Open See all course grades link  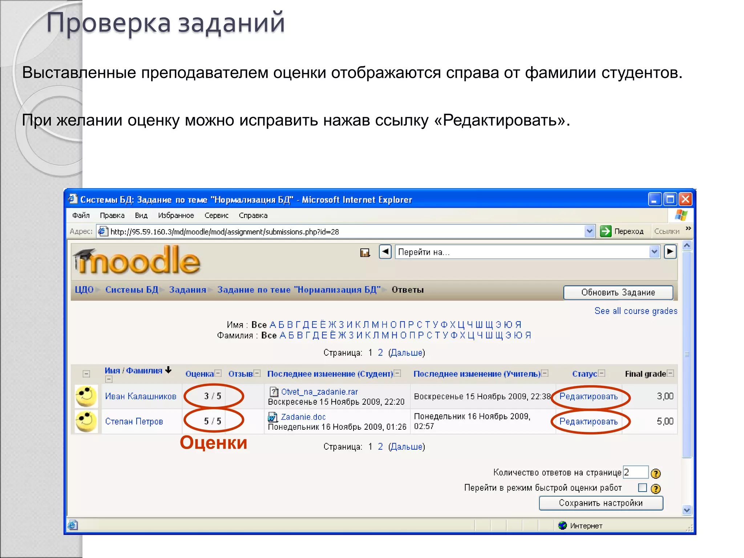pyautogui.click(x=636, y=311)
